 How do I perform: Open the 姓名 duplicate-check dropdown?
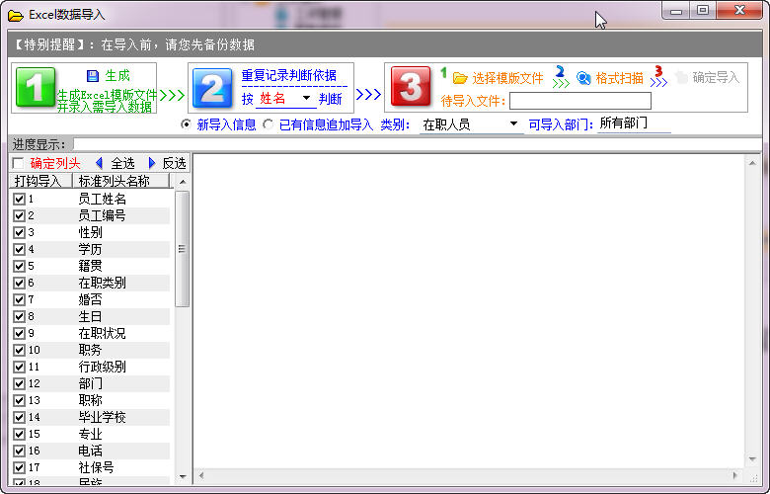(306, 98)
